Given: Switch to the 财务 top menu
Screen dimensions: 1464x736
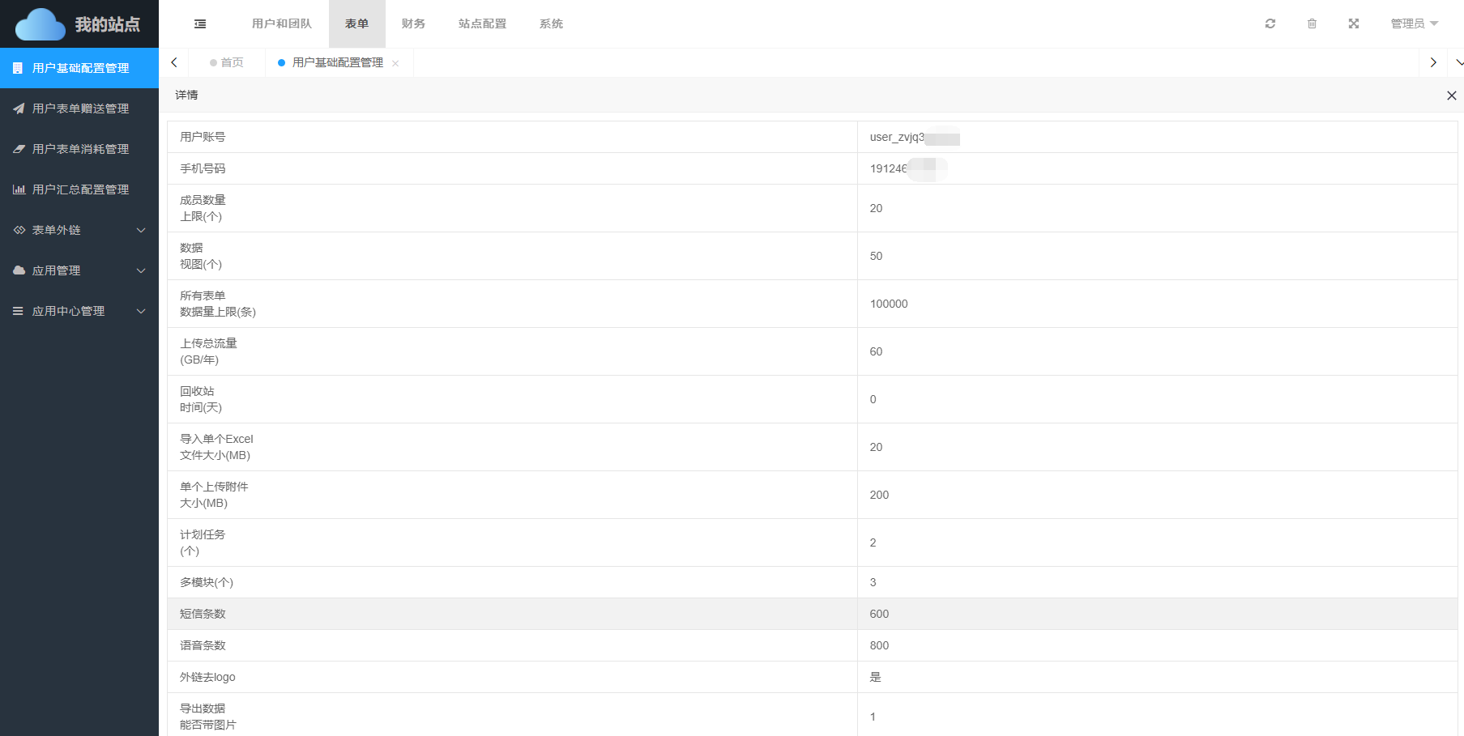Looking at the screenshot, I should click(413, 24).
